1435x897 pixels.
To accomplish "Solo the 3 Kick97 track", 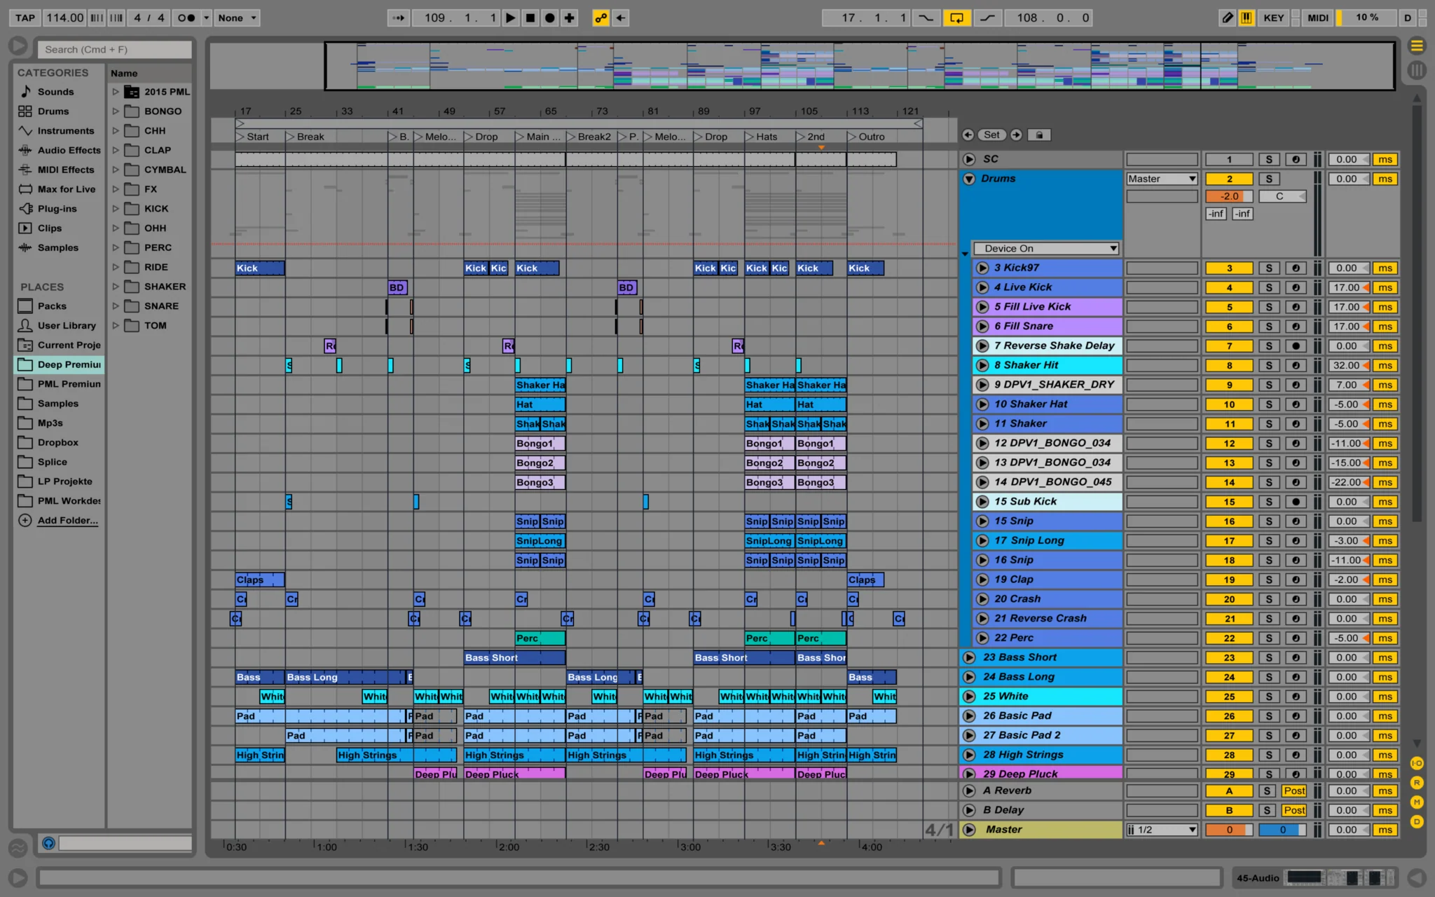I will click(1268, 268).
